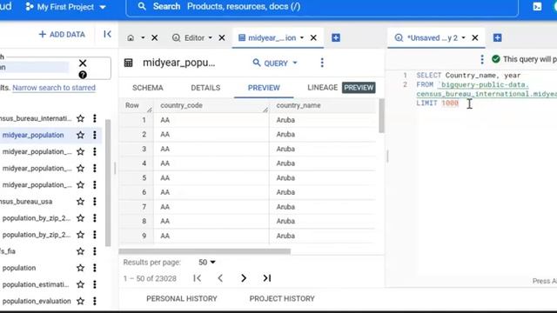Star the population table
The image size is (557, 313).
[x=81, y=268]
